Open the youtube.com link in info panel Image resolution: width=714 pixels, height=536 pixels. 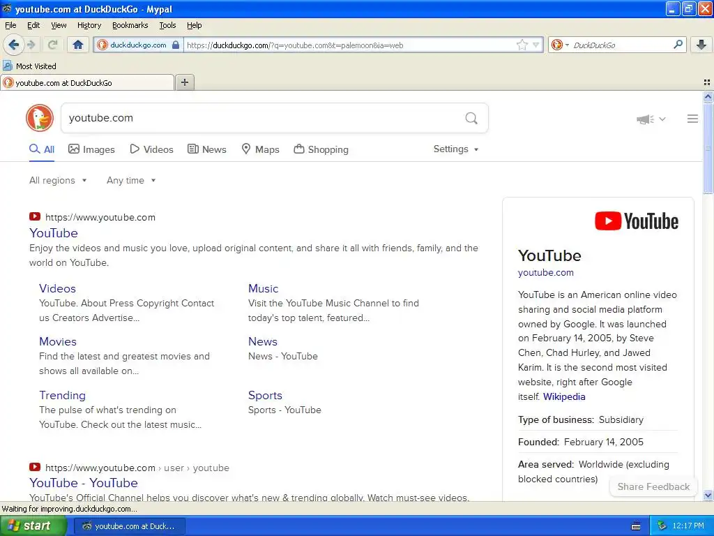tap(545, 273)
